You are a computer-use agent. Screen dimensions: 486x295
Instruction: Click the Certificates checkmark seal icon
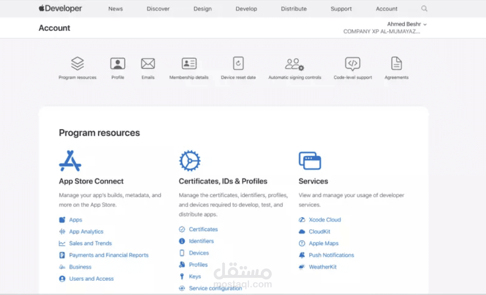point(182,229)
